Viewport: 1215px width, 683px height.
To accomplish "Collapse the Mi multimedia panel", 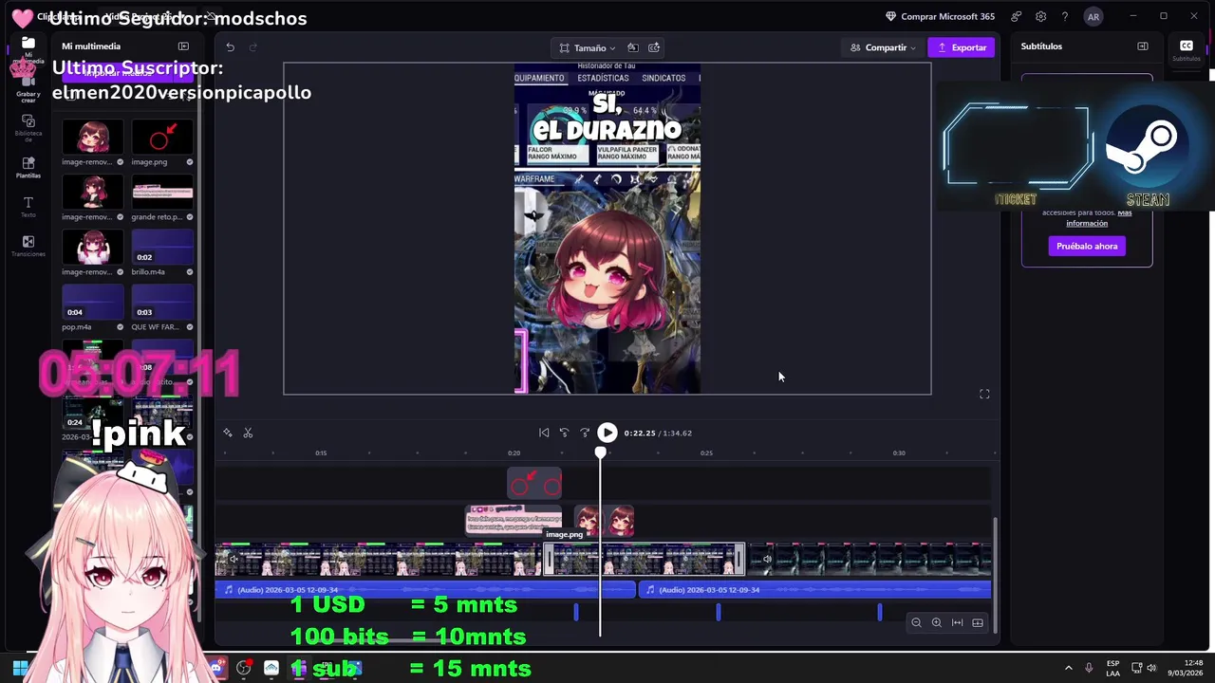I will coord(183,46).
